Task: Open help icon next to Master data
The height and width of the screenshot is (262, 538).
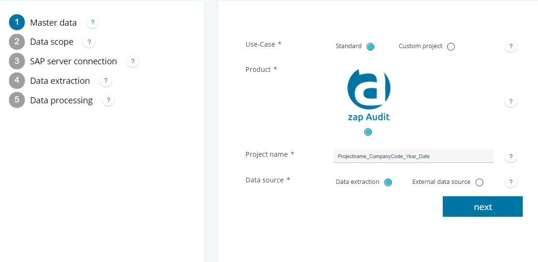Action: click(x=92, y=23)
